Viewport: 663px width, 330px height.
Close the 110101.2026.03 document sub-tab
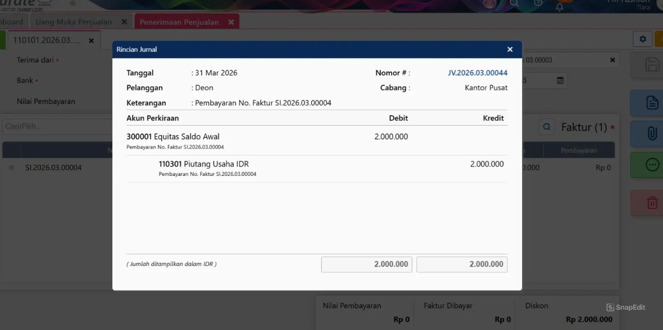(x=91, y=40)
